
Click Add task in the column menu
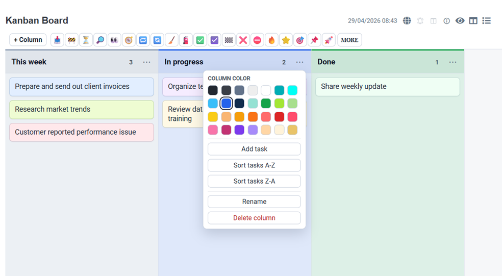pos(254,149)
